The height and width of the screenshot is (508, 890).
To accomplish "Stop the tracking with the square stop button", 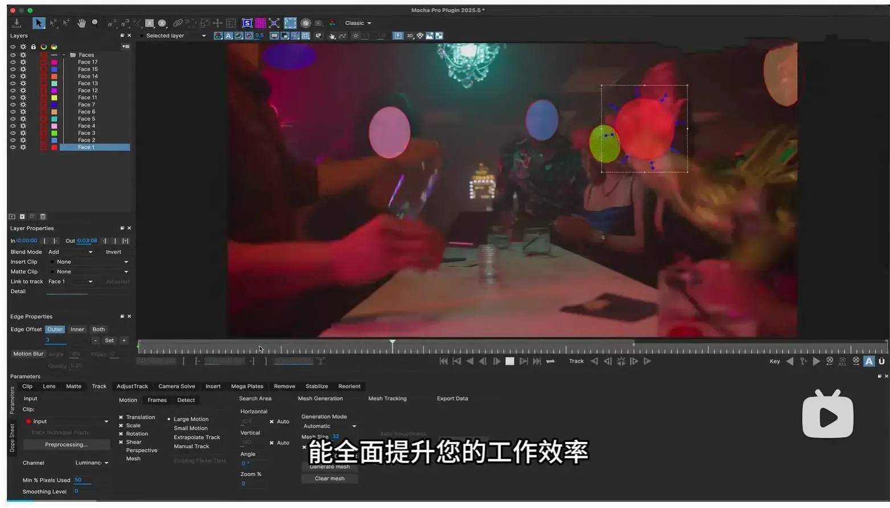I will pos(509,360).
